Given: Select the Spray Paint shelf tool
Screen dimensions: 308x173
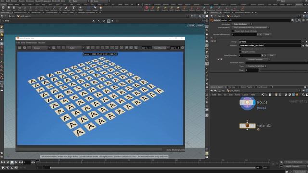Looking at the screenshot, I should [66, 8].
